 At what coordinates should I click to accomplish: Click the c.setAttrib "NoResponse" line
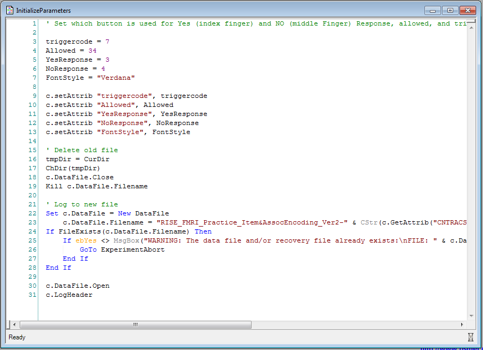[122, 123]
